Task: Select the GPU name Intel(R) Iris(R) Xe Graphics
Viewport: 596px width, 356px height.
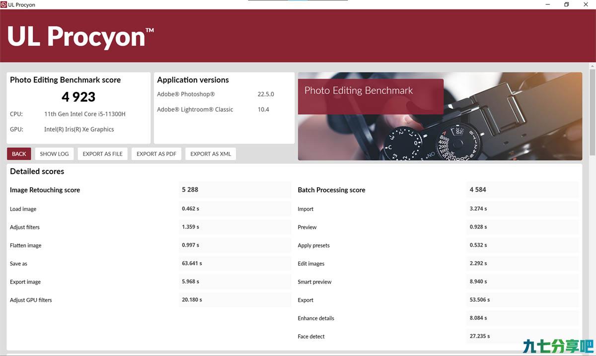Action: click(x=79, y=130)
